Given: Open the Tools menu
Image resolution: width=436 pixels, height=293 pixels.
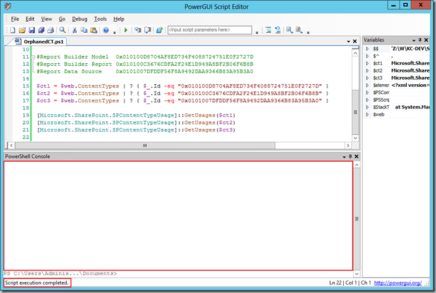Looking at the screenshot, I should [100, 19].
